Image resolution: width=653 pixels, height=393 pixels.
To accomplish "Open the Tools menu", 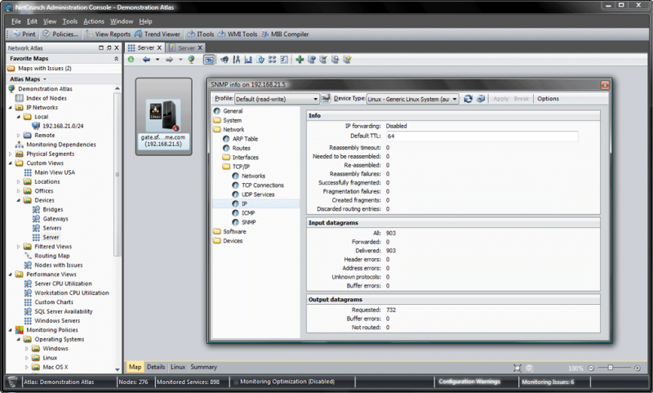I will 70,21.
